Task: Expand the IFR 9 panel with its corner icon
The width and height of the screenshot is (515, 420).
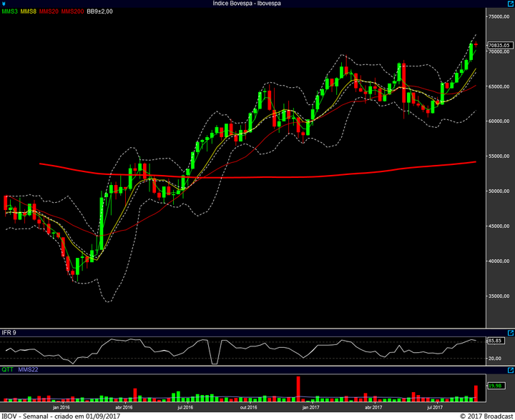Action: click(x=509, y=333)
